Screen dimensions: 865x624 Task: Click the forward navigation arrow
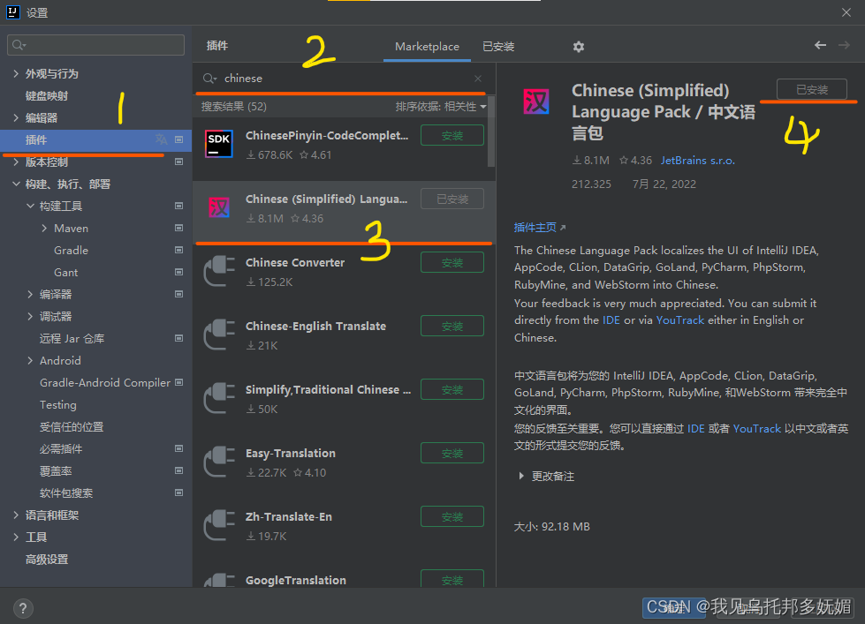[844, 45]
